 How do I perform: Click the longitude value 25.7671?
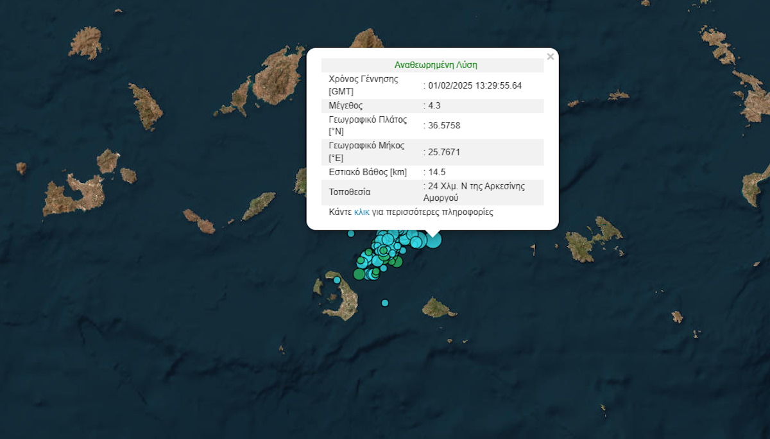[x=444, y=152]
